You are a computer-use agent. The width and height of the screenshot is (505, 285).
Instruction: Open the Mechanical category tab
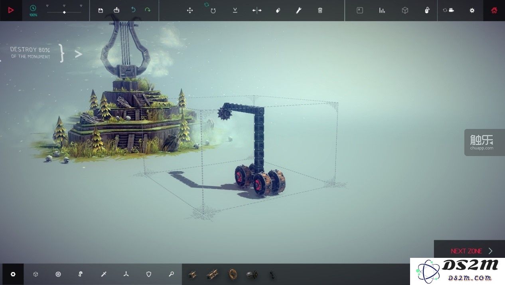click(81, 274)
